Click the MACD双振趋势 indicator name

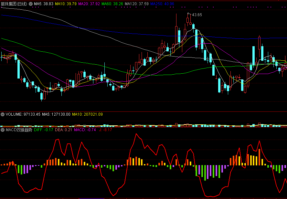(x=19, y=130)
